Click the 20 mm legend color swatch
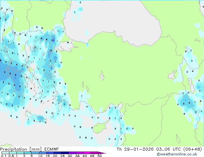 point(57,153)
